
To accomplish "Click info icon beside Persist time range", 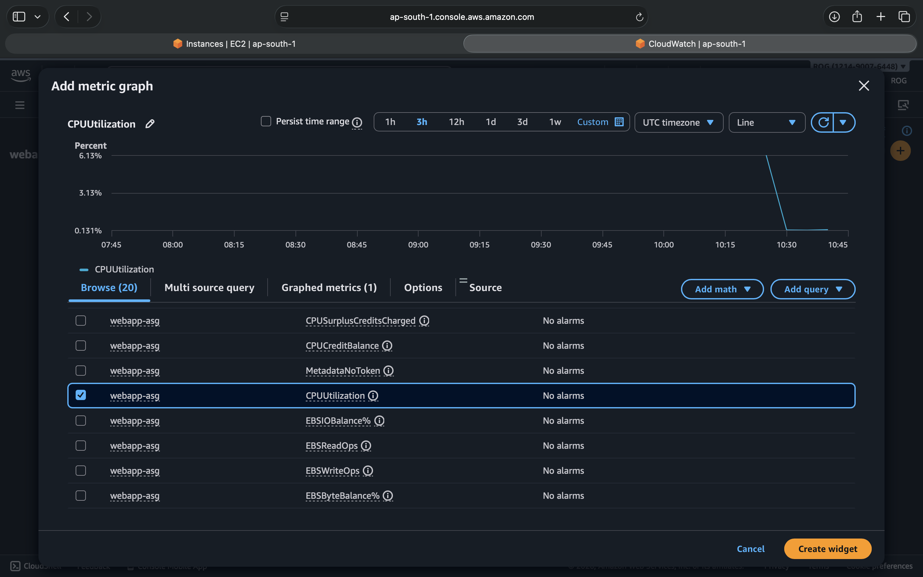I will pyautogui.click(x=357, y=122).
